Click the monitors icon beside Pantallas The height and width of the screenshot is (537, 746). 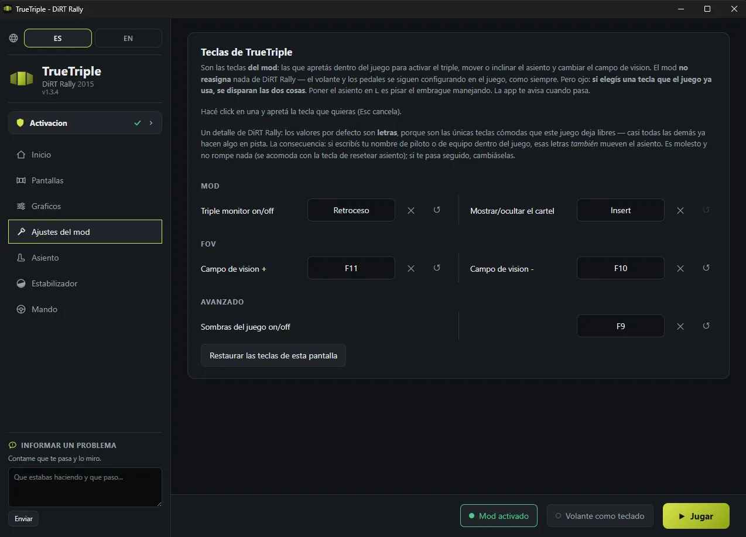point(21,180)
